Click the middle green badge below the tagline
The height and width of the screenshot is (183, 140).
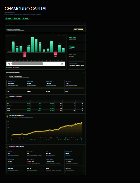point(17,18)
